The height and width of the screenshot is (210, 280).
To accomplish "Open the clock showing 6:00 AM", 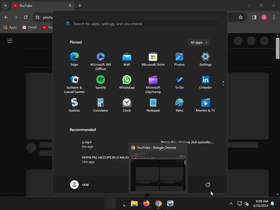I will (x=261, y=203).
